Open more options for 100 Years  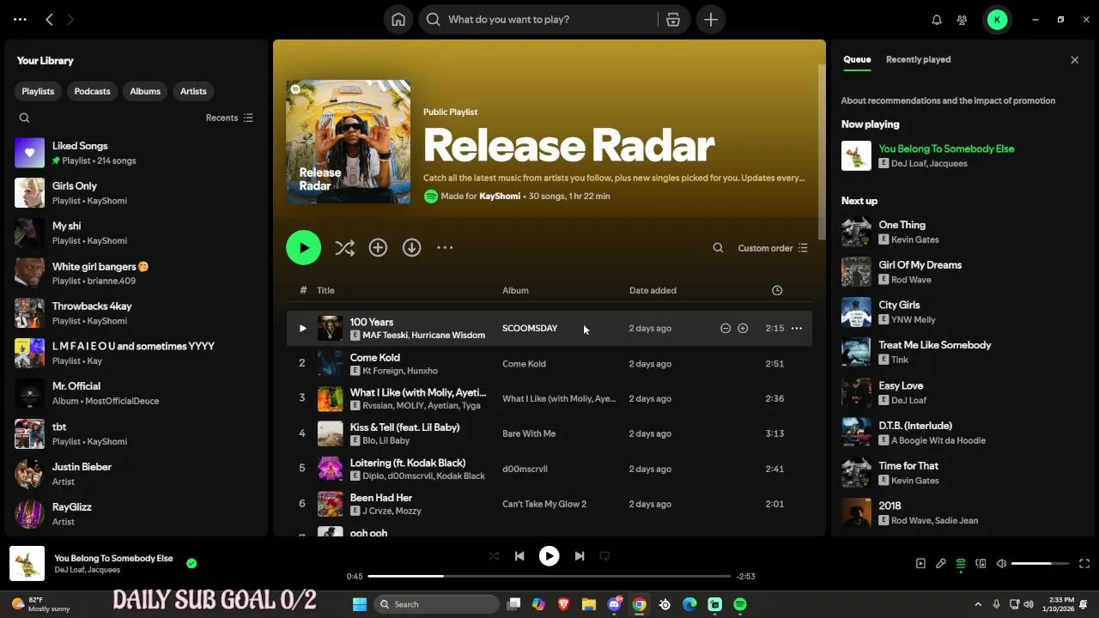pos(797,328)
